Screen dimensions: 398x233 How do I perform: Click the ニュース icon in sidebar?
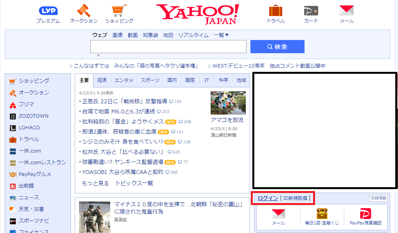13,198
